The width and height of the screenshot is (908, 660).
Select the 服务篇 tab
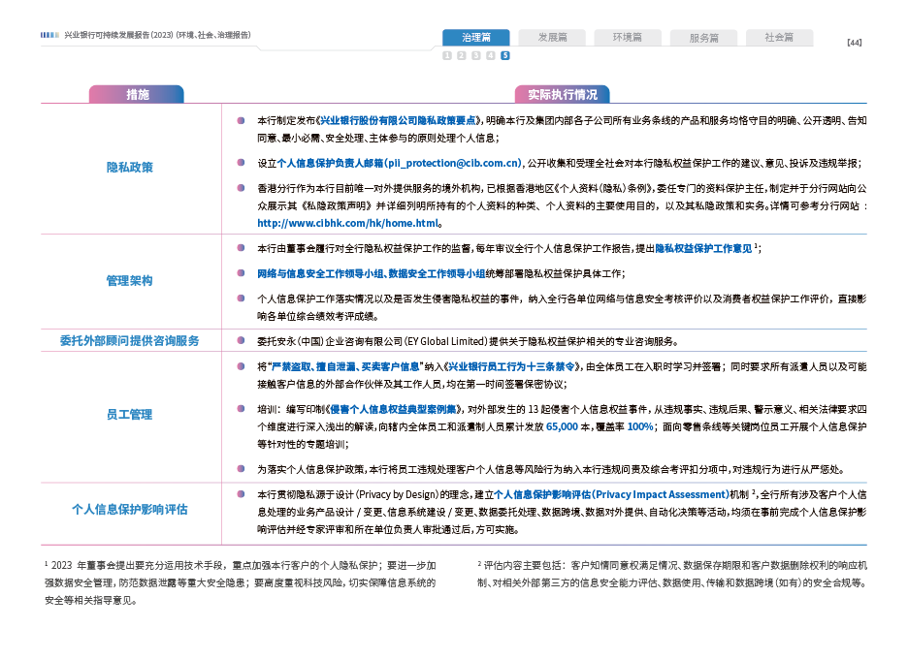(x=703, y=38)
